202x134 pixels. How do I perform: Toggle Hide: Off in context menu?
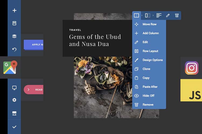(148, 96)
